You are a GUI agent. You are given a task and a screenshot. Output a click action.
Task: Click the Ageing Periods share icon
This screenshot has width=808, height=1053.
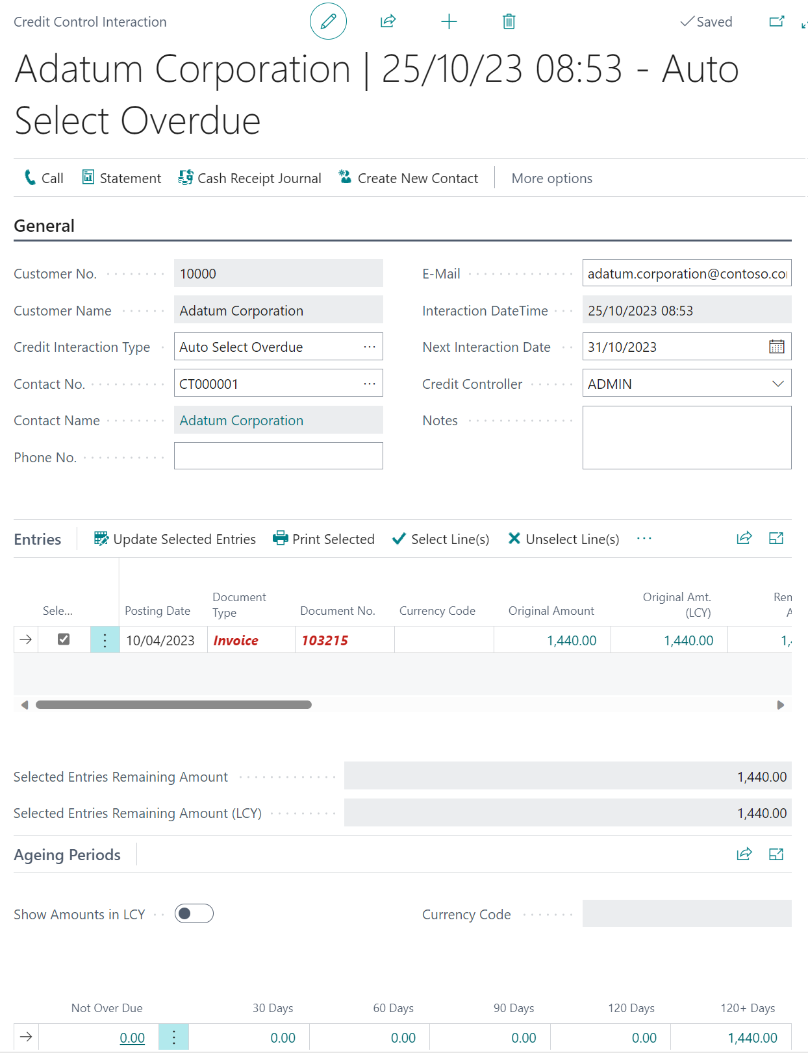[x=744, y=854]
